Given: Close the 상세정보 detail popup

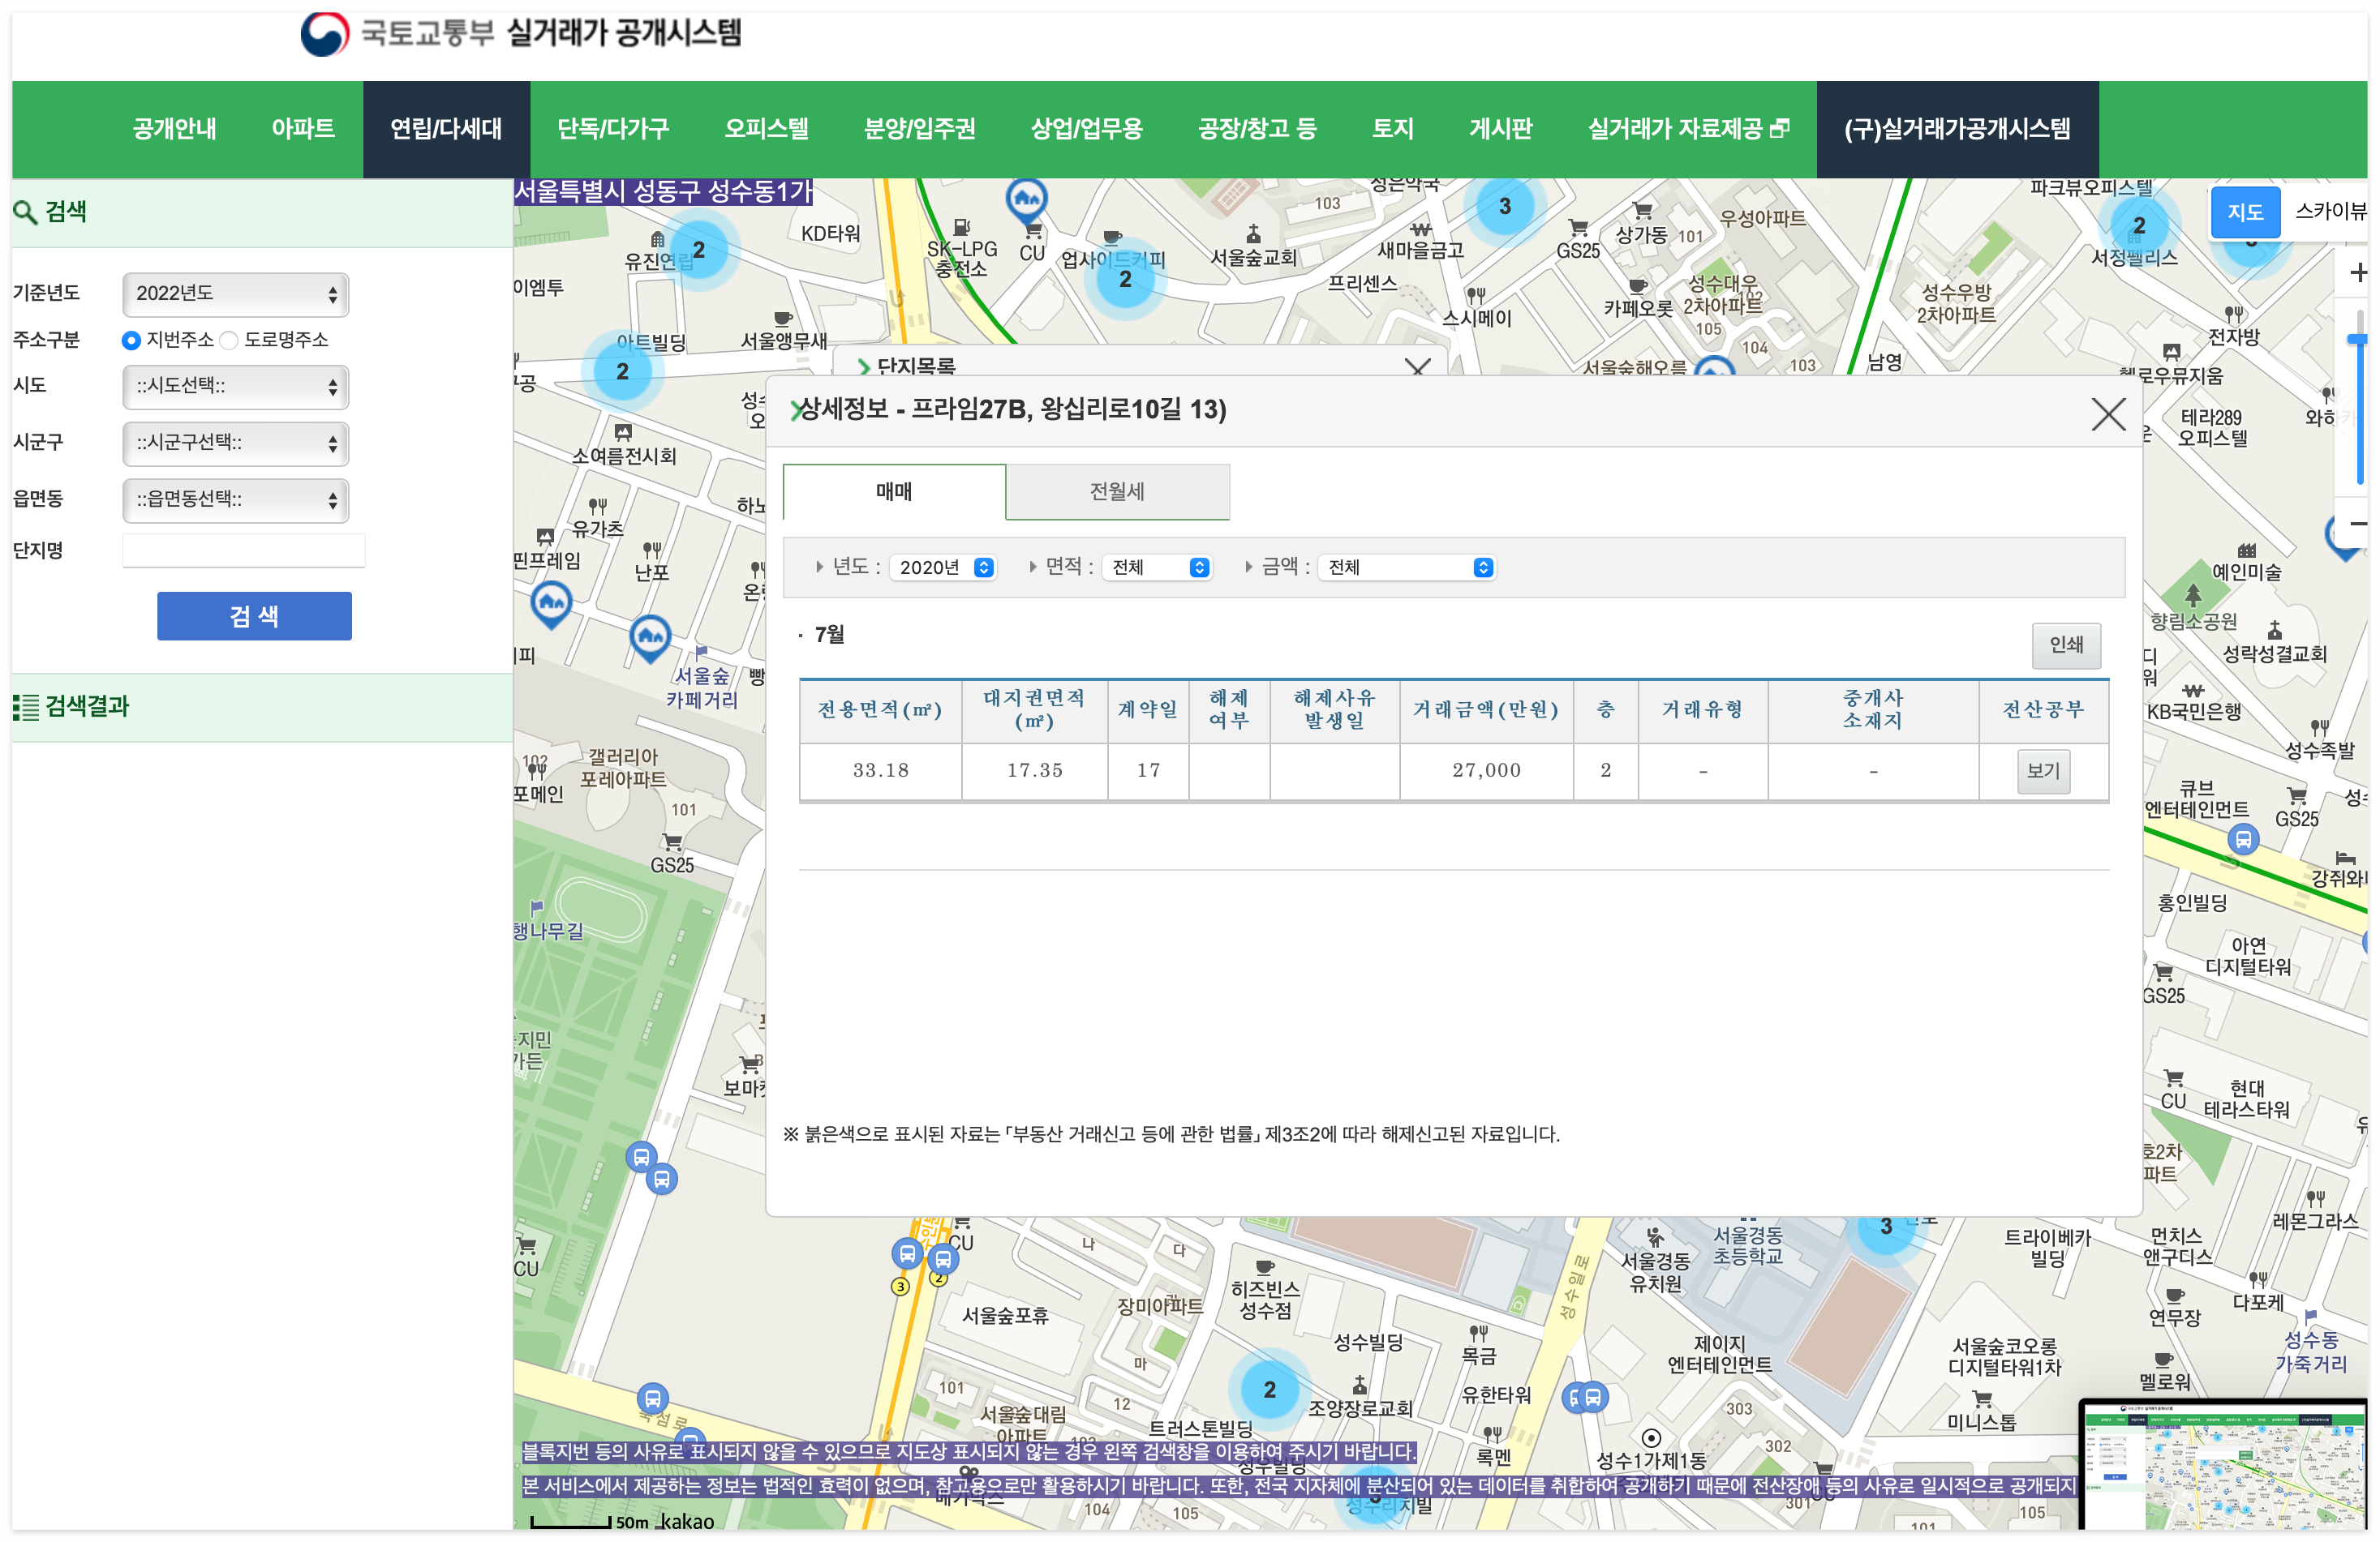Looking at the screenshot, I should click(x=2108, y=413).
